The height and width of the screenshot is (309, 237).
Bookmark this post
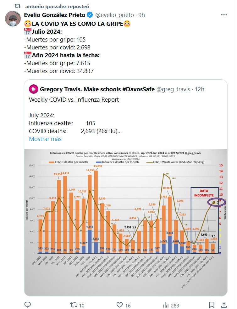(212, 305)
